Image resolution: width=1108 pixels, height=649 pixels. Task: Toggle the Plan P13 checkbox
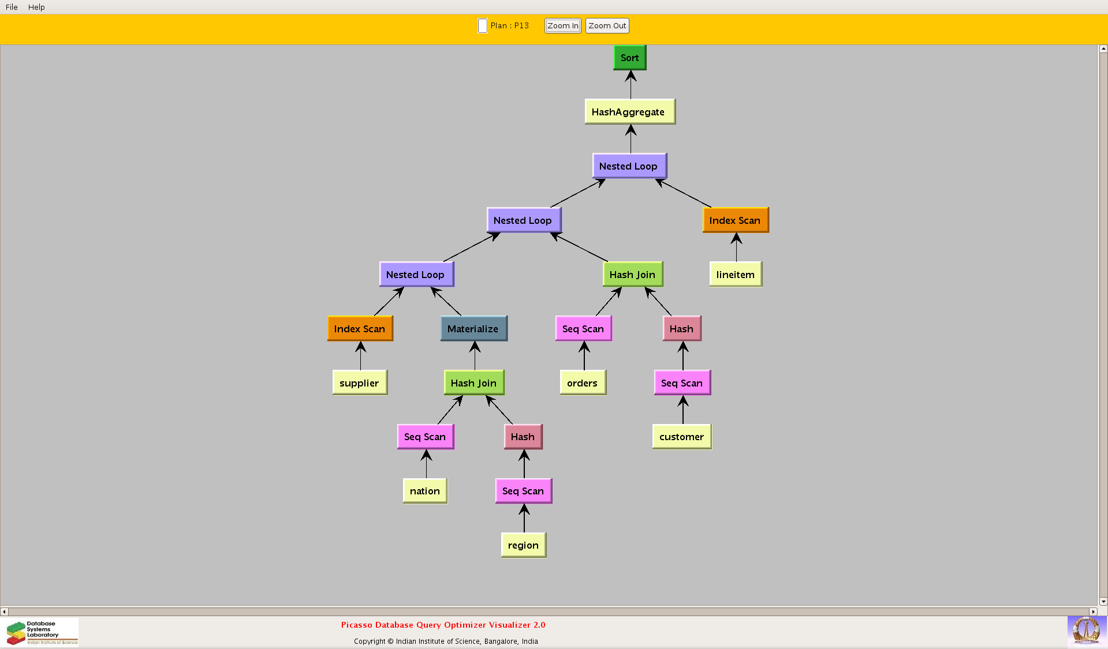pos(483,26)
